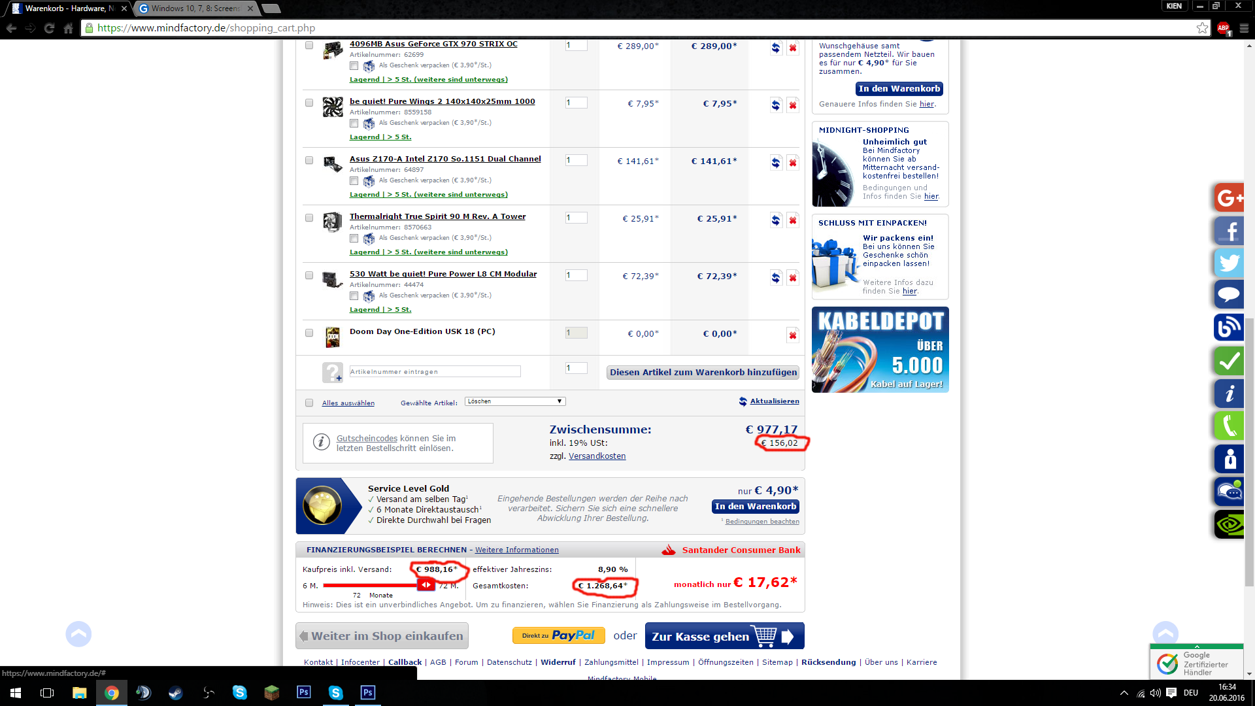Click the Kabeldepot banner
1255x706 pixels.
(x=880, y=350)
